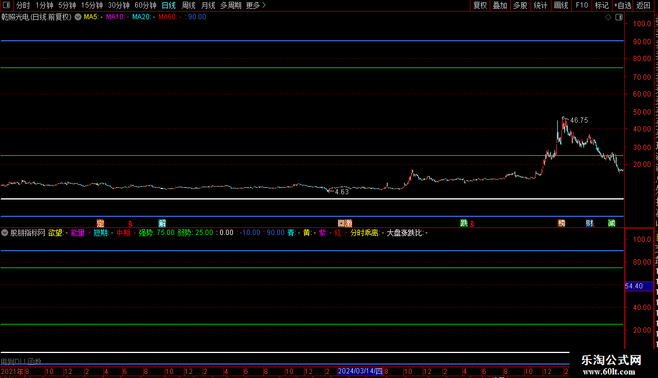
Task: Open main chart indicator dropdown circle
Action: [x=78, y=17]
